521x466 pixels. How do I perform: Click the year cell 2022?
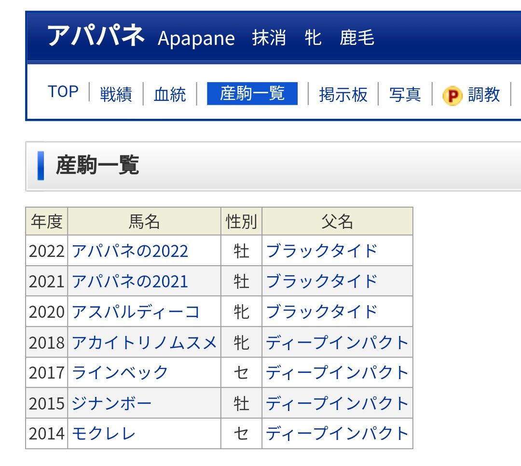click(x=46, y=251)
